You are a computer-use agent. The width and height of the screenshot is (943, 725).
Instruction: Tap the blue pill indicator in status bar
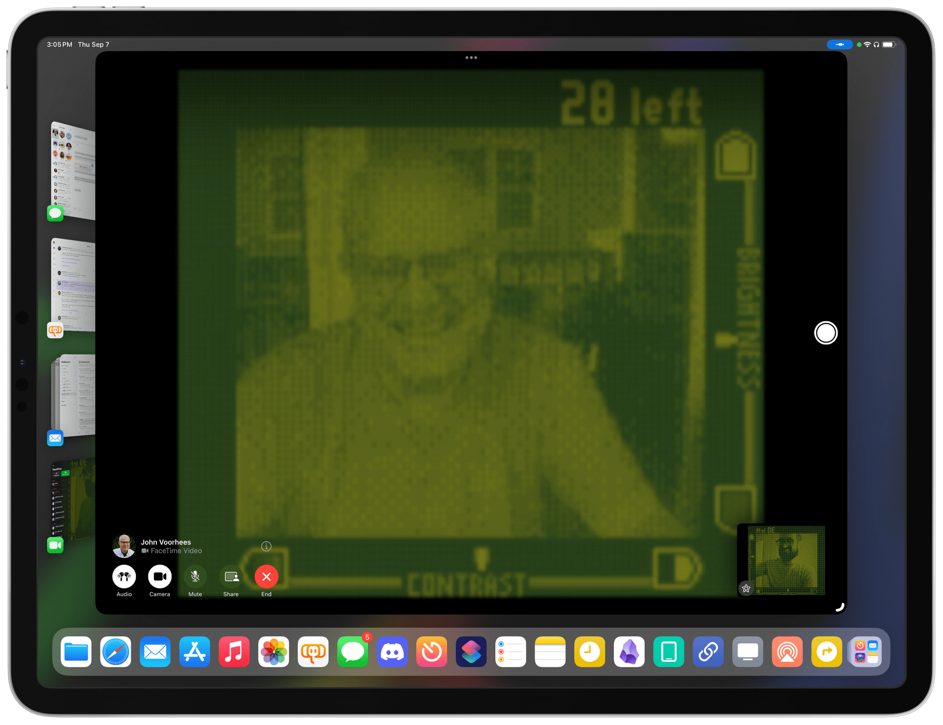click(x=839, y=45)
